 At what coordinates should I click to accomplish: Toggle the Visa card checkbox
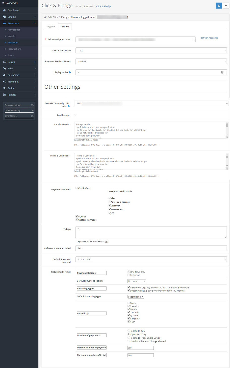coord(110,198)
